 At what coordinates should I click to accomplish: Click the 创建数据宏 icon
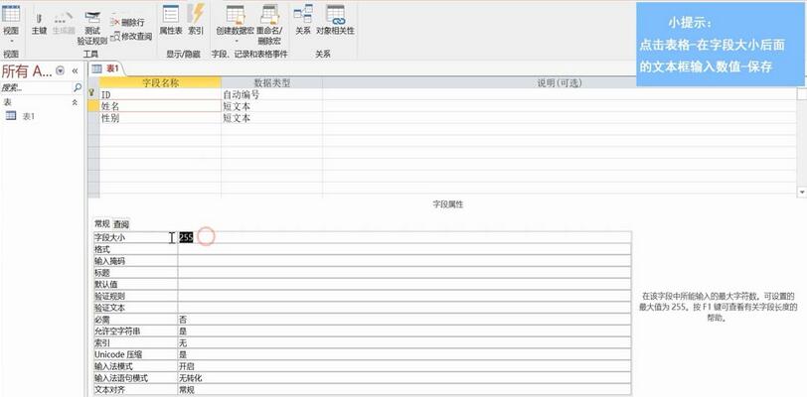coord(236,20)
